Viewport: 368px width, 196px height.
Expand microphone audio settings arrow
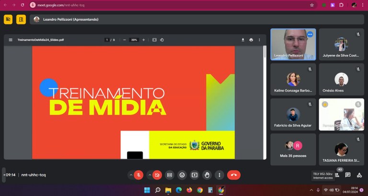(x=131, y=175)
